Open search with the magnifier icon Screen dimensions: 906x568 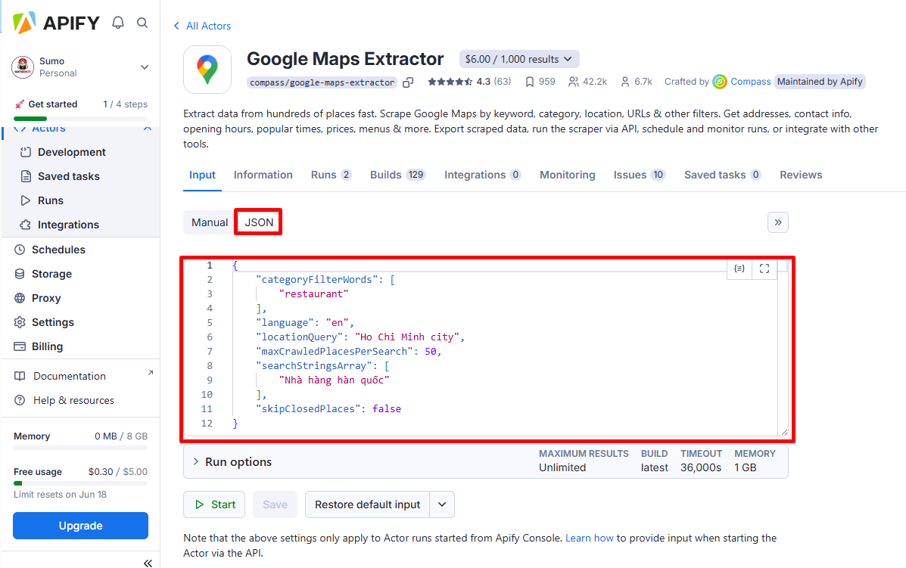[x=142, y=23]
